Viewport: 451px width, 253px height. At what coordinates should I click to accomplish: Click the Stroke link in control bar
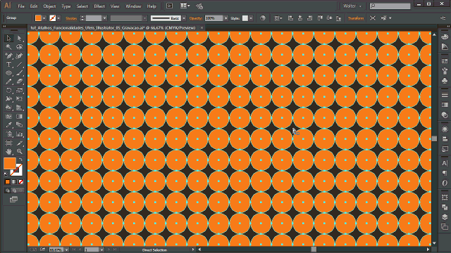[x=71, y=18]
